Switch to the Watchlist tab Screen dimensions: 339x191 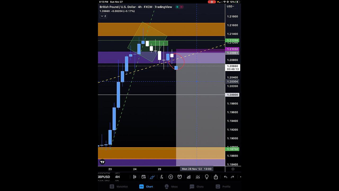coord(119,186)
